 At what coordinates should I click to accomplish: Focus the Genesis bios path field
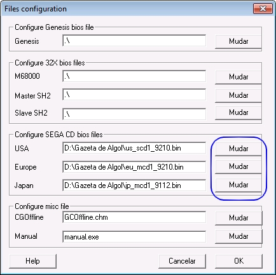[x=134, y=41]
